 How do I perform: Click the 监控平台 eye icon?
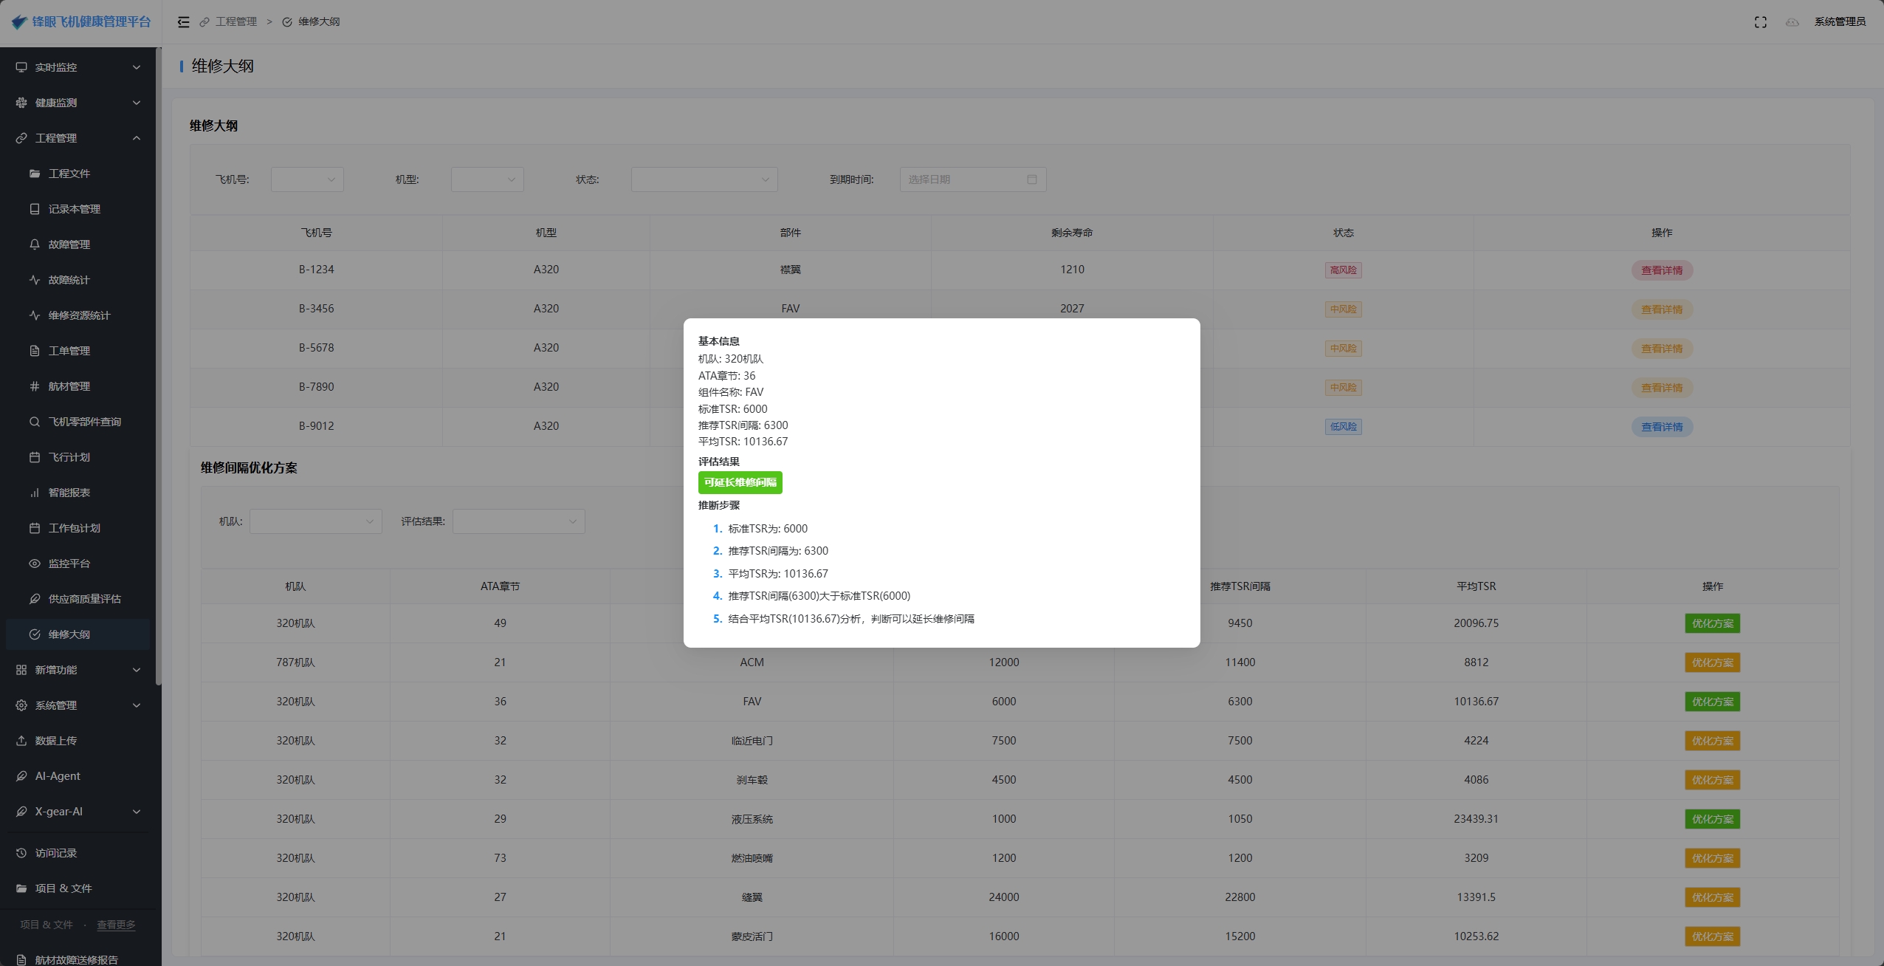coord(35,563)
